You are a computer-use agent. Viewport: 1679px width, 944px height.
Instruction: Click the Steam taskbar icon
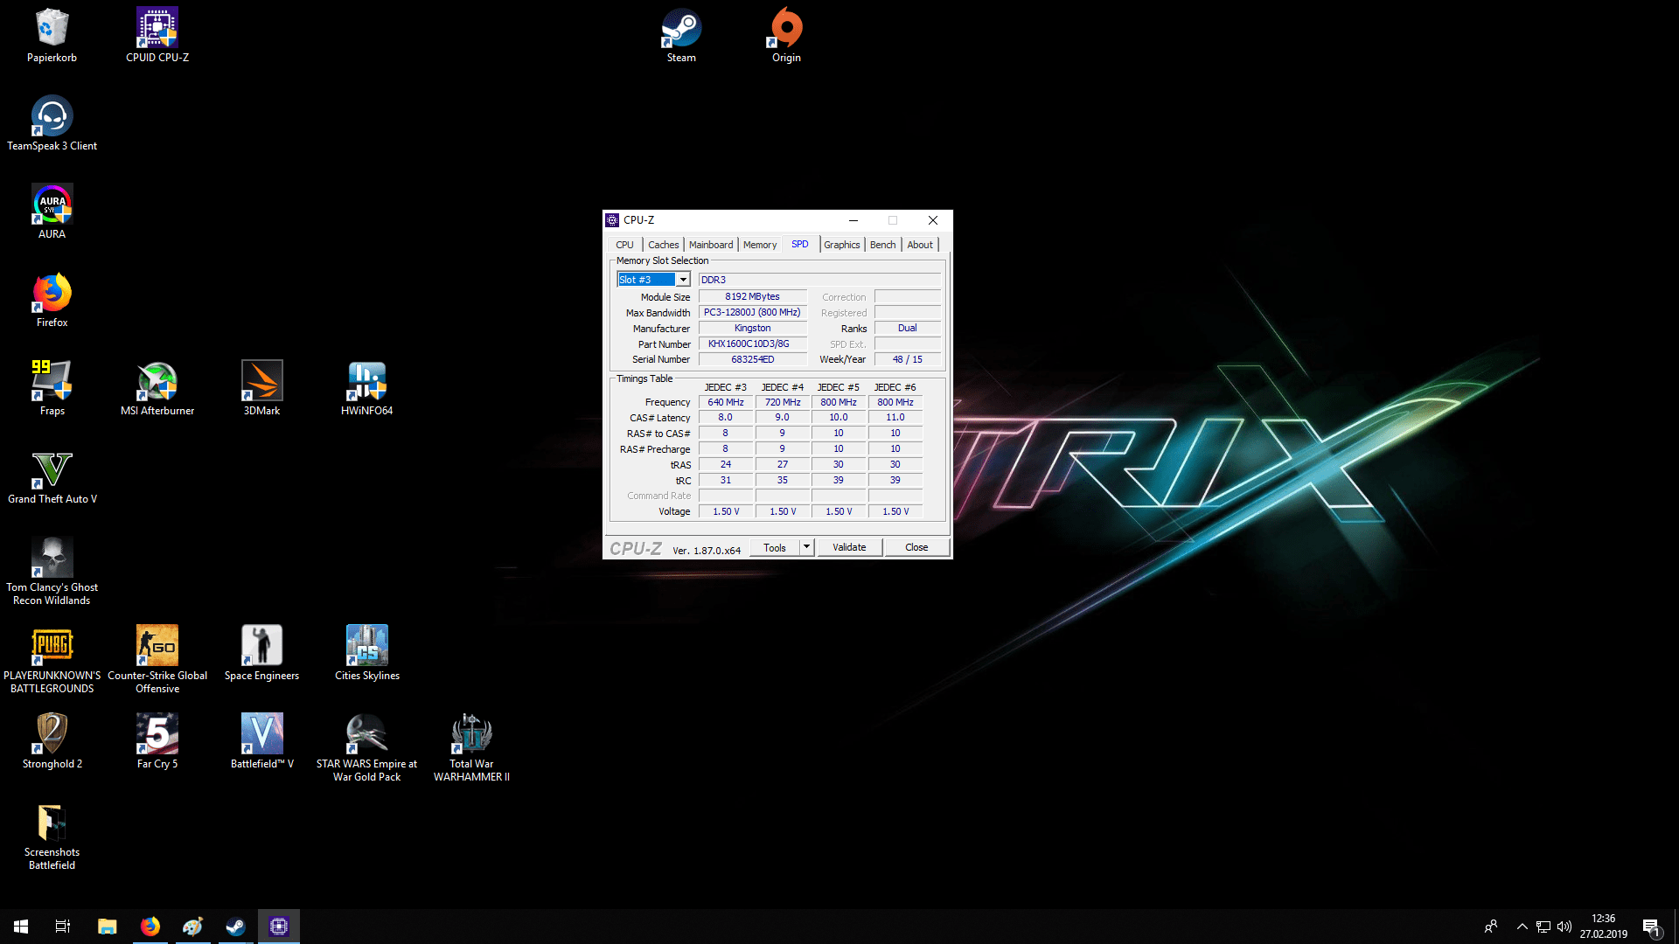tap(236, 927)
